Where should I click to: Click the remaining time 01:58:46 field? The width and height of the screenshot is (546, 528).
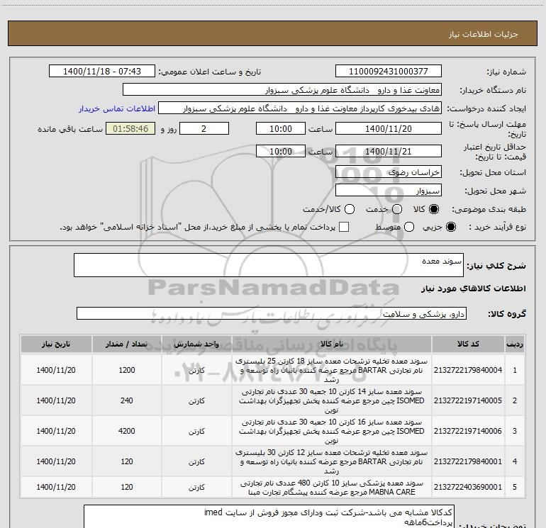point(130,128)
